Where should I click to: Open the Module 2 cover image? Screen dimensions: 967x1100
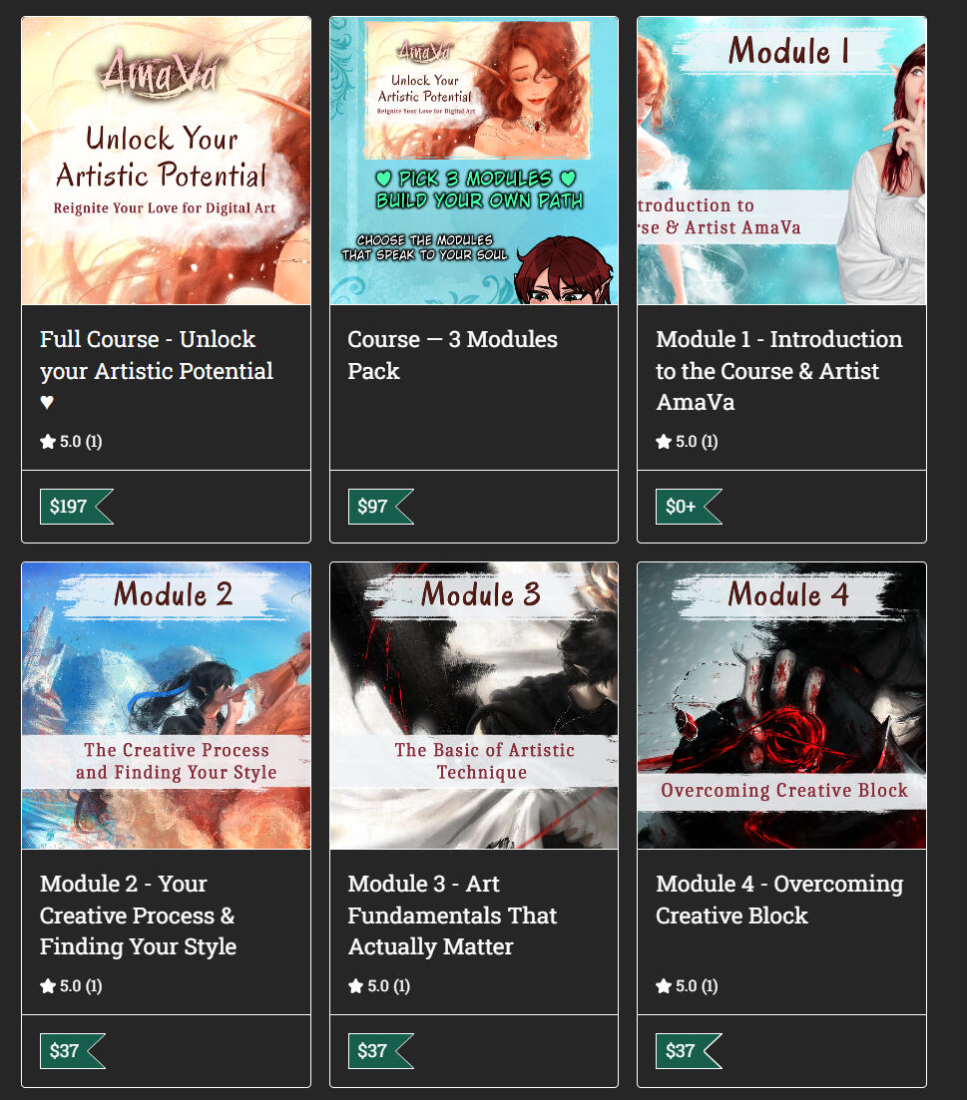(x=167, y=706)
